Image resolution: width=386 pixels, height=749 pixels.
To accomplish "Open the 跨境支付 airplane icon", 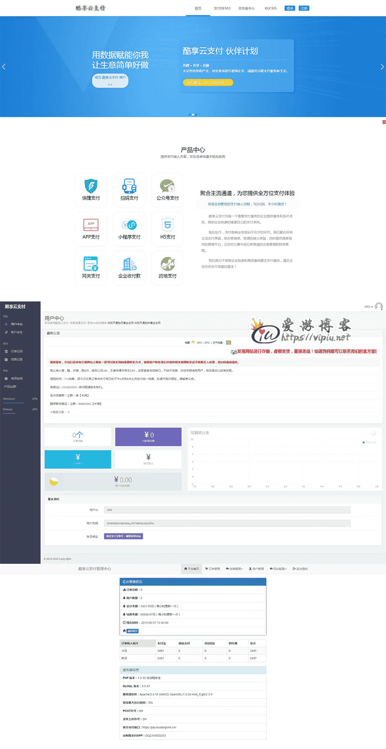I will coord(167,264).
